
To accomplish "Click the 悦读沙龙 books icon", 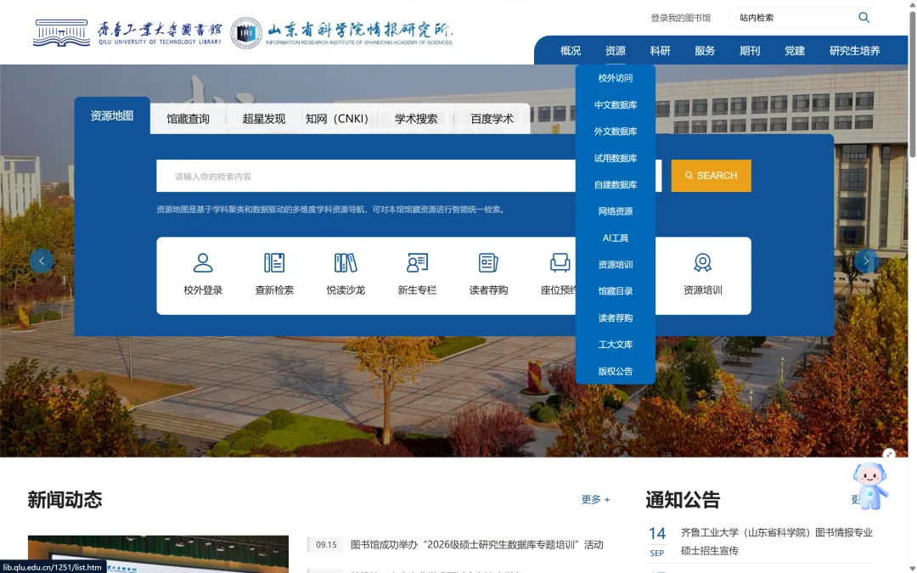I will click(346, 262).
